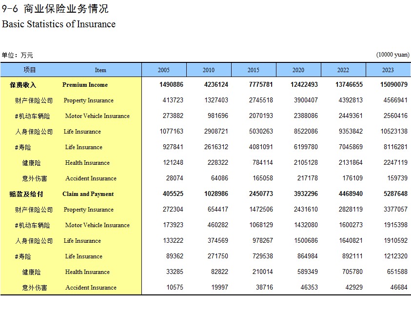Select the 2022 column header
The width and height of the screenshot is (411, 311).
(x=343, y=70)
